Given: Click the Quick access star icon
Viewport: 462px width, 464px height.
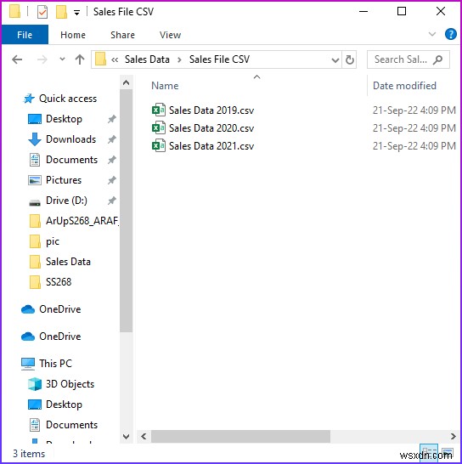Looking at the screenshot, I should tap(29, 99).
